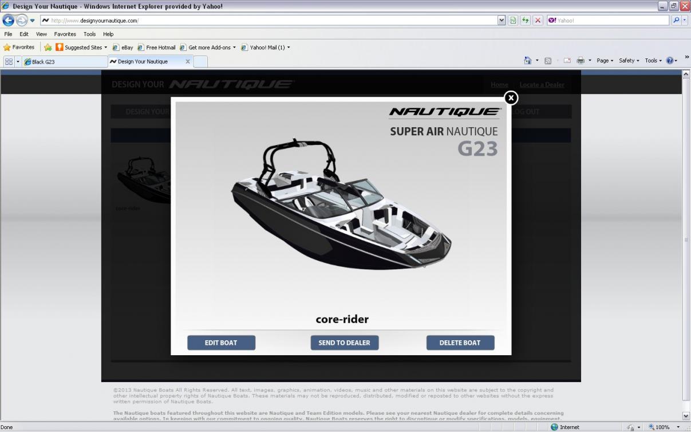Click the browser Forward arrow button
The height and width of the screenshot is (432, 691).
[x=21, y=20]
